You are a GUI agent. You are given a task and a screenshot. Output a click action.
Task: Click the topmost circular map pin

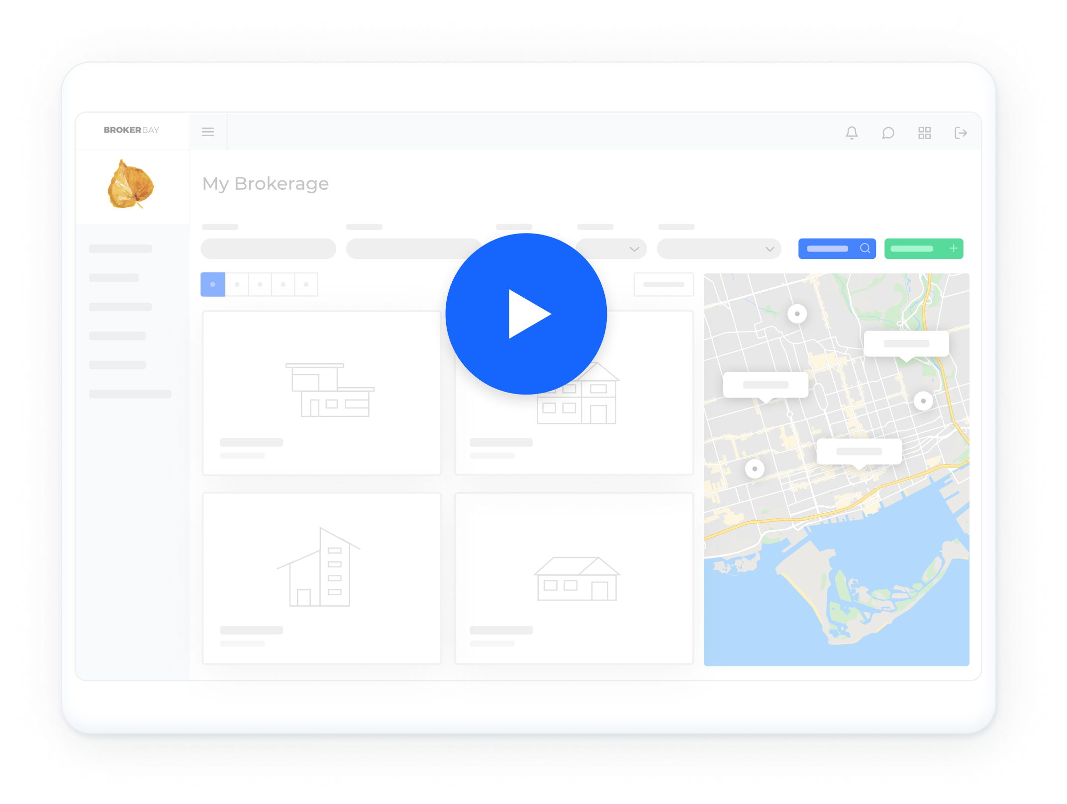coord(797,314)
